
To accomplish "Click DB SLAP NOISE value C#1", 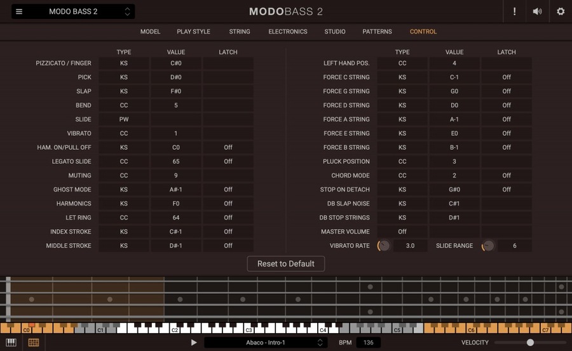I will [454, 204].
